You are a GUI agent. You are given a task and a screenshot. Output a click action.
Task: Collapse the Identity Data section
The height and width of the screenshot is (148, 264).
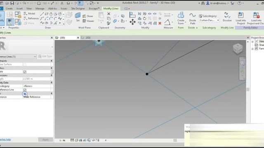point(51,83)
